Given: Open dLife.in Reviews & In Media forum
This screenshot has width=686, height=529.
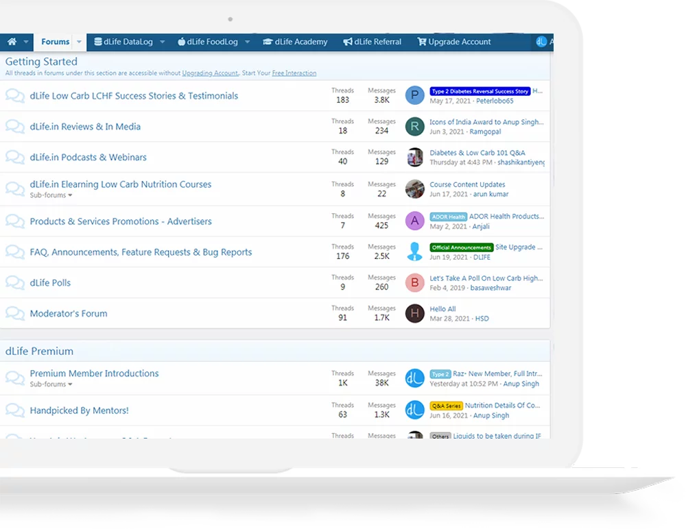Looking at the screenshot, I should 85,126.
